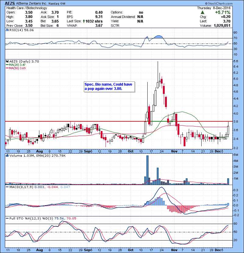The height and width of the screenshot is (253, 244).
Task: Click the MA(50) 3.69 legend text
Action: tap(17, 68)
